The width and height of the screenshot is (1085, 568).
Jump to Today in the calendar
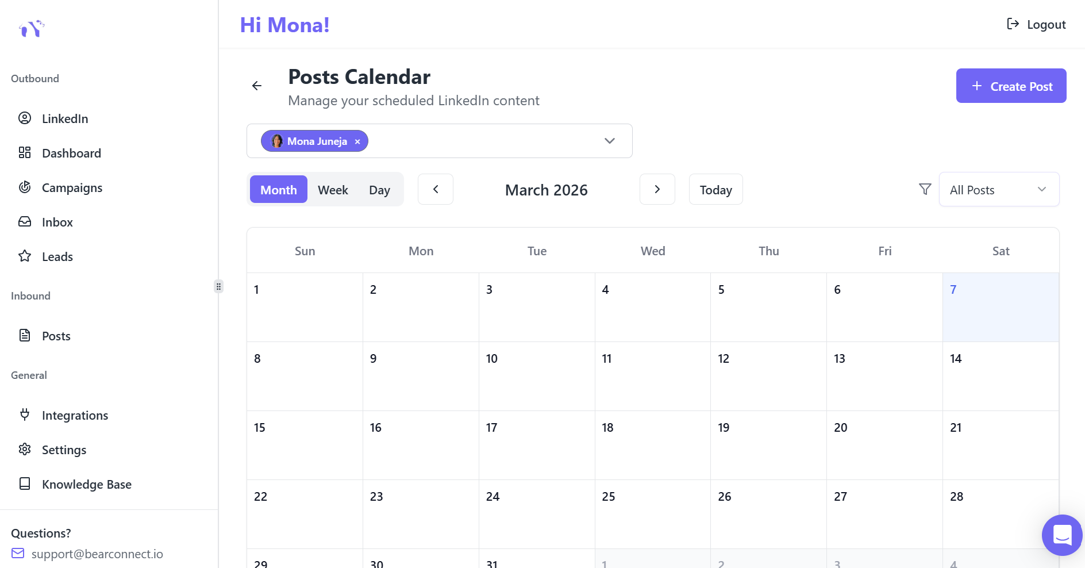(715, 190)
